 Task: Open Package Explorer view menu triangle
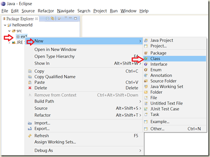click(x=66, y=17)
